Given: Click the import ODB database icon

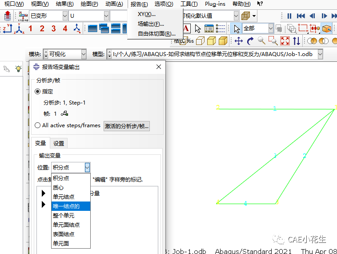Looking at the screenshot, I should pyautogui.click(x=8, y=16).
